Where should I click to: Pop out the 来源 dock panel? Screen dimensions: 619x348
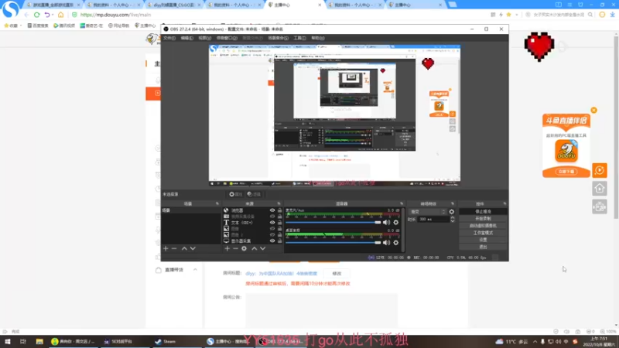279,203
